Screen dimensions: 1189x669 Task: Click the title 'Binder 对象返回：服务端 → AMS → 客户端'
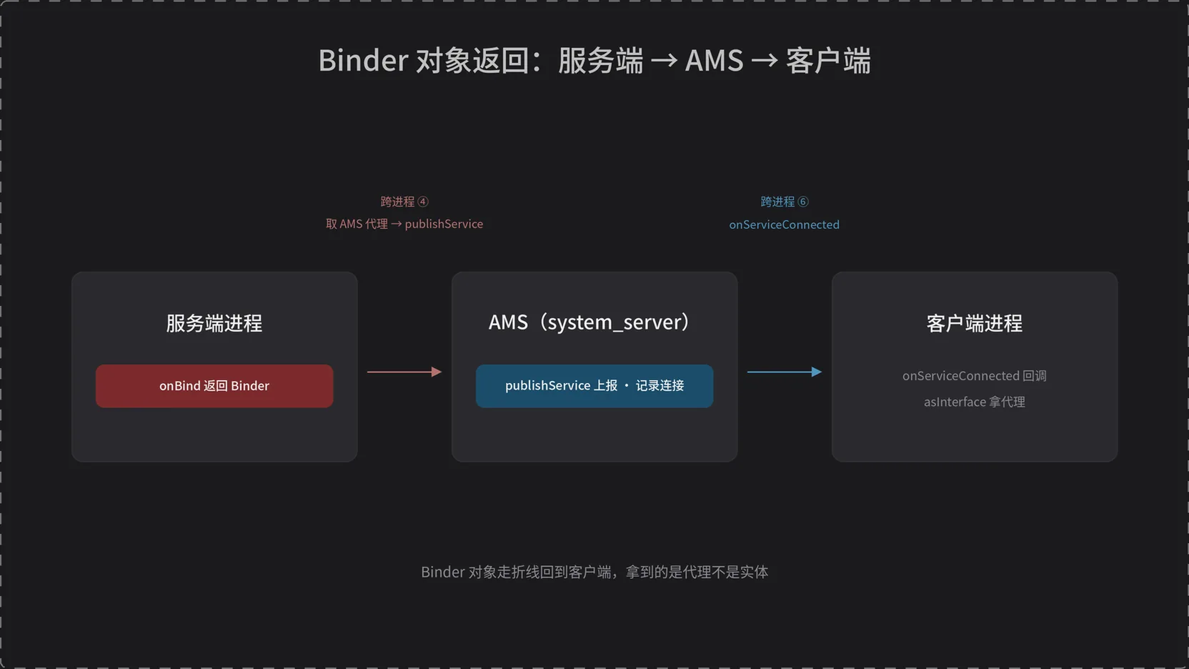594,61
